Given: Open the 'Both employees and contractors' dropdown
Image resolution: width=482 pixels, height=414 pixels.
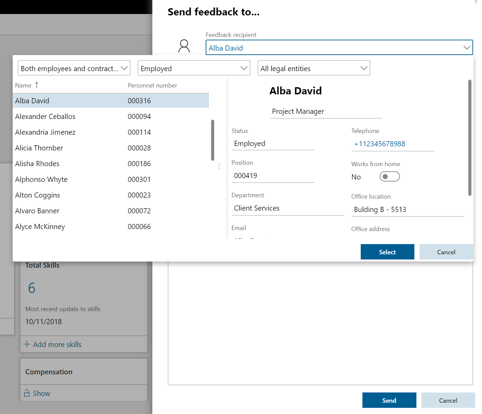Looking at the screenshot, I should click(124, 68).
